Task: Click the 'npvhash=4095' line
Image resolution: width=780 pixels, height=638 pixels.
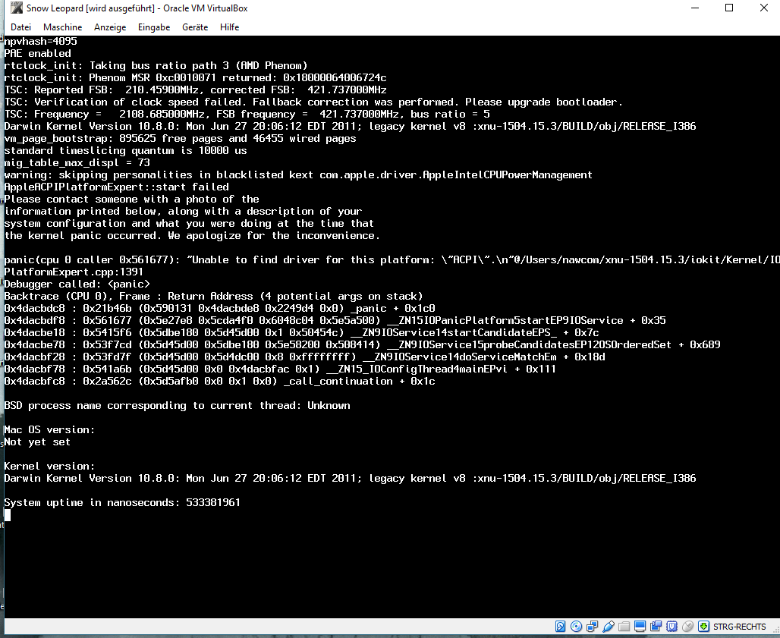Action: 40,41
